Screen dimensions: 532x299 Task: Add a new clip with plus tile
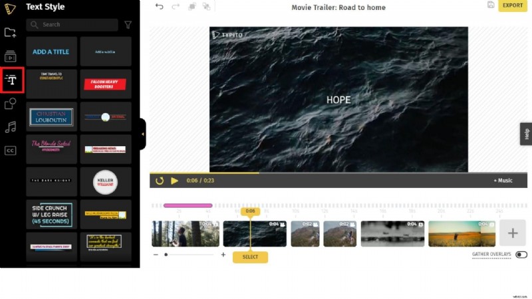[513, 233]
